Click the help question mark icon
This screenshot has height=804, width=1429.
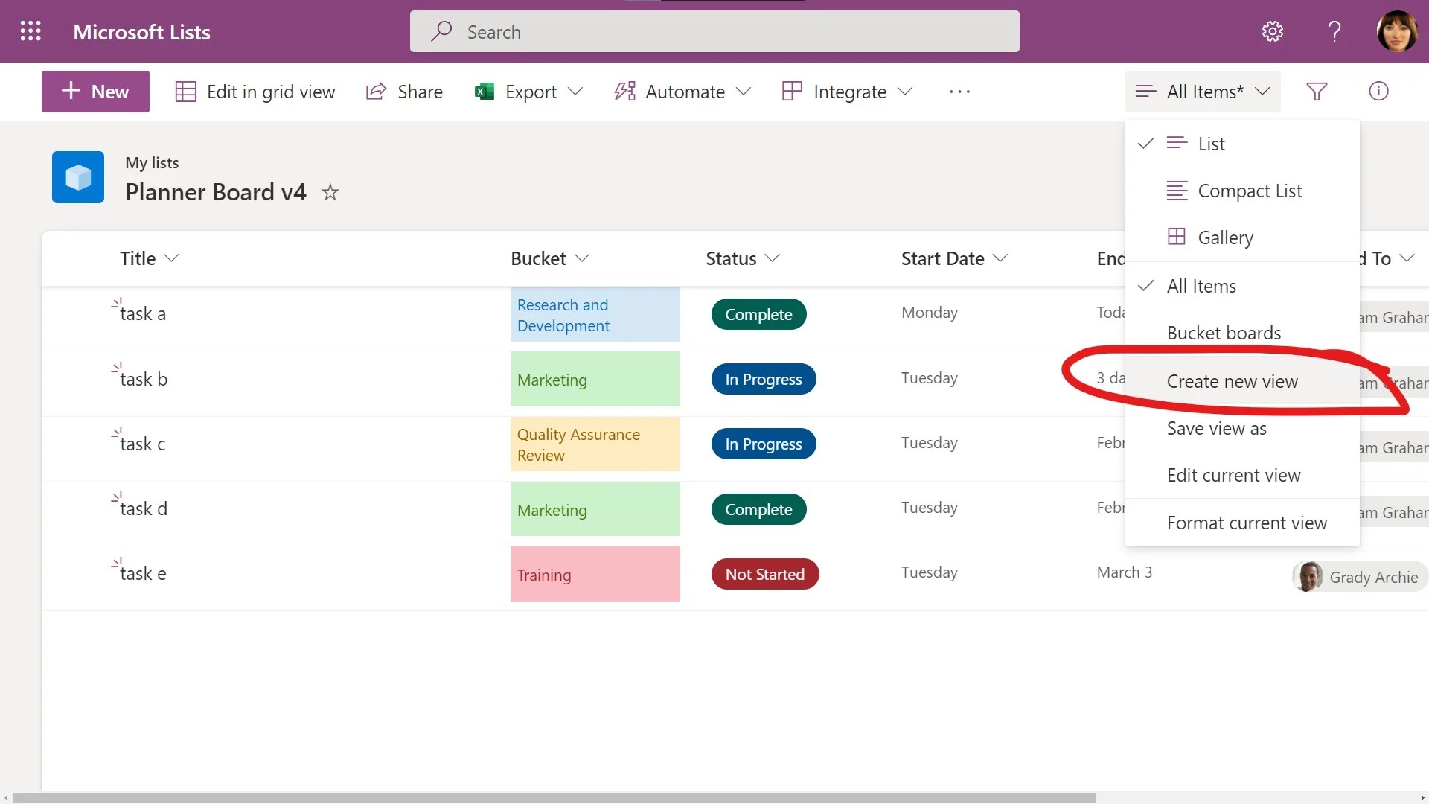(x=1334, y=31)
